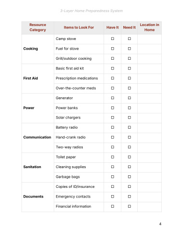Mark Need It for Power banks
Viewport: 183px width, 237px height.
(x=130, y=108)
